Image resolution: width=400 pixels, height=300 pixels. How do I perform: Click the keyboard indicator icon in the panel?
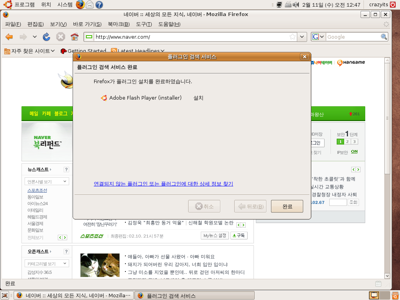(288, 5)
